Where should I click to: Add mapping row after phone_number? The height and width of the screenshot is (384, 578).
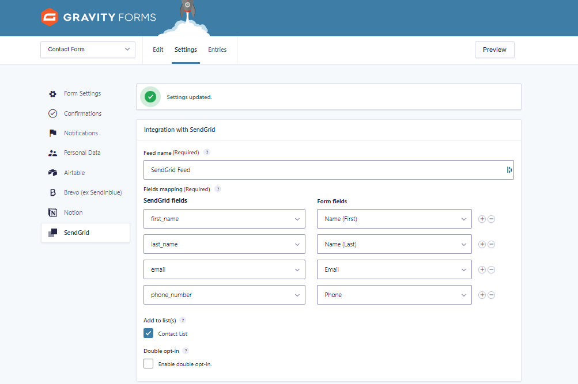pos(482,295)
